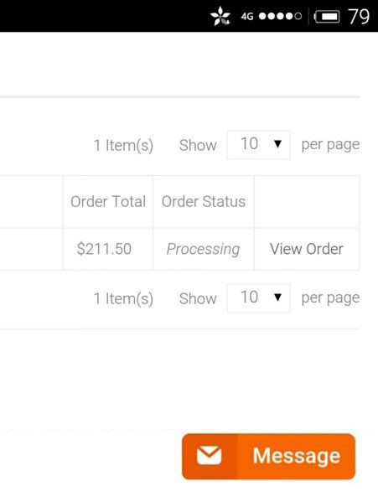Screen dimensions: 378x502
Task: Click the envelope icon on Message button
Action: [209, 456]
